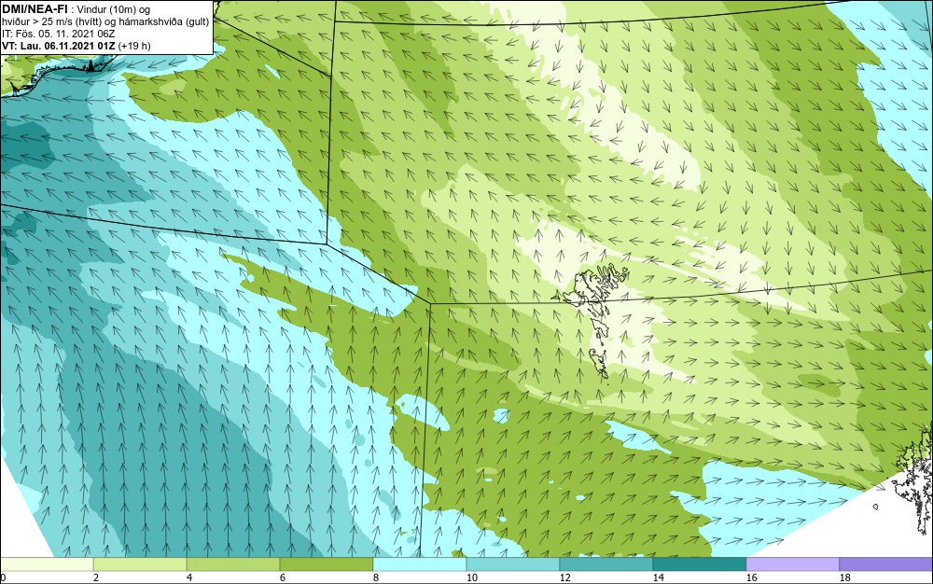
Task: Click the legend scale label 10
Action: (x=471, y=577)
